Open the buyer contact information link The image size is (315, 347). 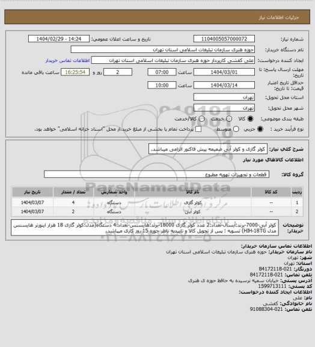pyautogui.click(x=67, y=61)
